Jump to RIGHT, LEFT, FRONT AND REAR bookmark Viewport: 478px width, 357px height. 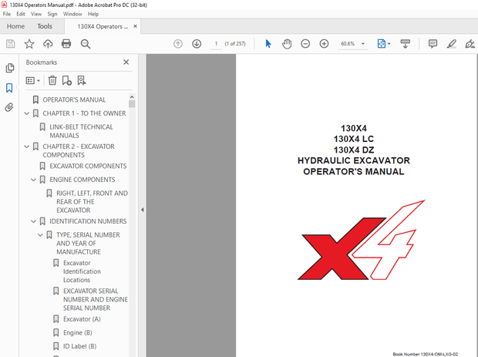point(92,202)
